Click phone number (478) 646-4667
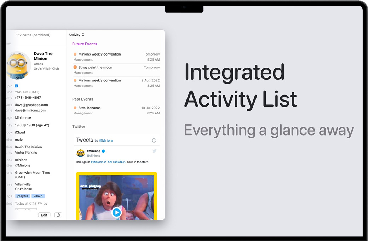 28,98
